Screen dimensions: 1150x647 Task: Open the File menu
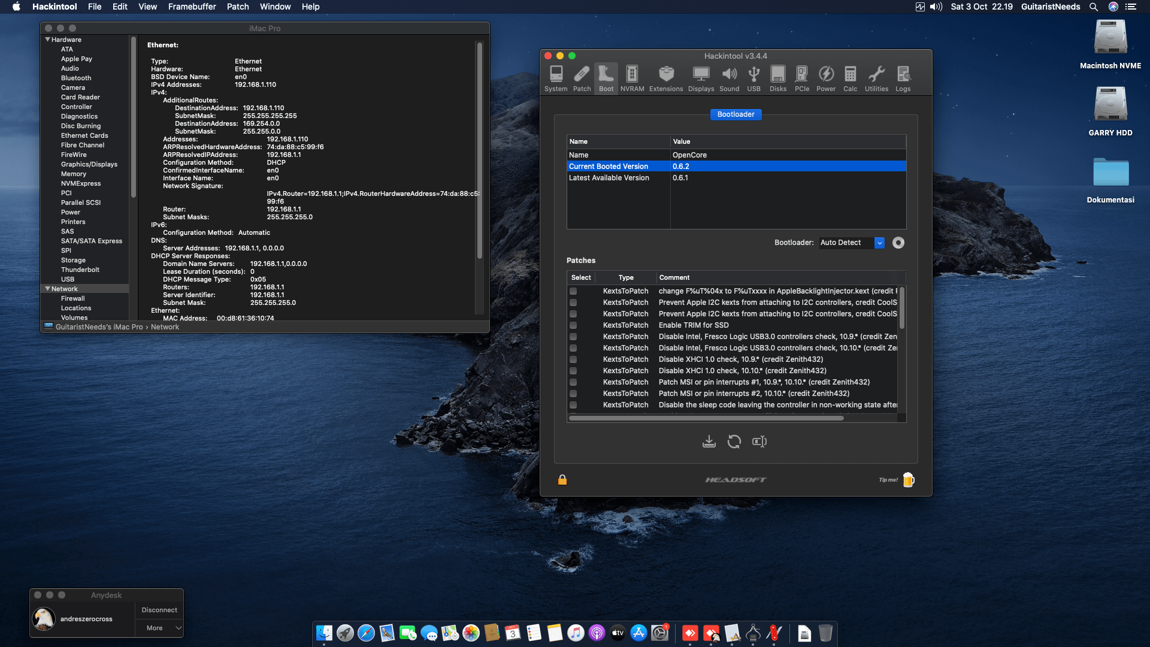95,7
